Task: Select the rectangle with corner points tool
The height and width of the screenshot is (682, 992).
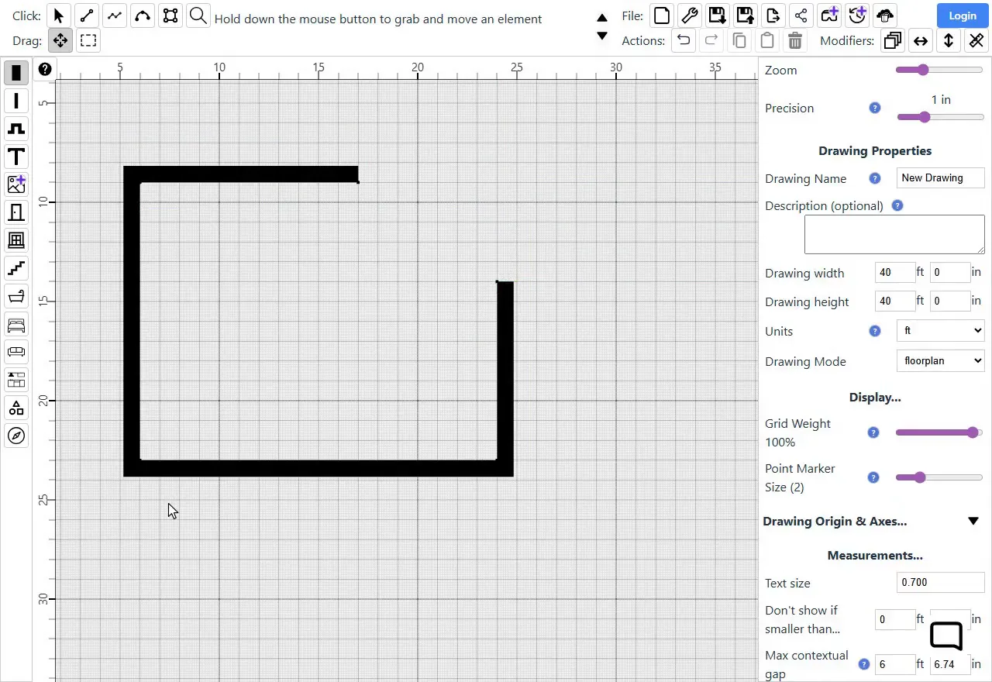Action: click(x=170, y=15)
